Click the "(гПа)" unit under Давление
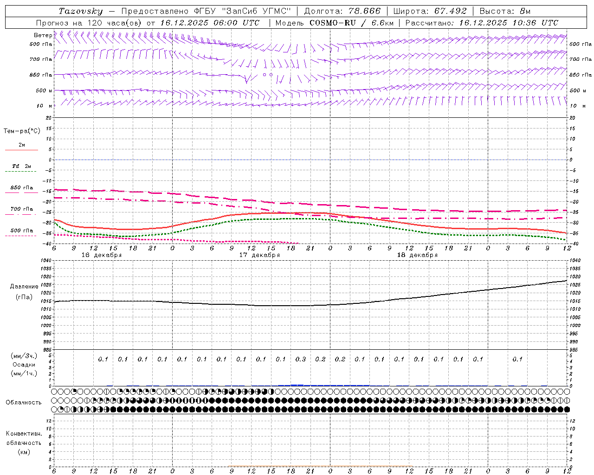This screenshot has height=475, width=594. (24, 297)
